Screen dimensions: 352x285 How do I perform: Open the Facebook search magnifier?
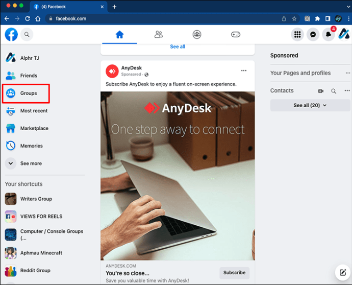pyautogui.click(x=27, y=34)
